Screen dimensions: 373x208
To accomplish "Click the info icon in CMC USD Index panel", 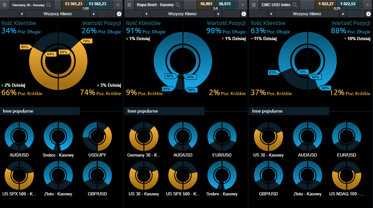I will [x=368, y=14].
